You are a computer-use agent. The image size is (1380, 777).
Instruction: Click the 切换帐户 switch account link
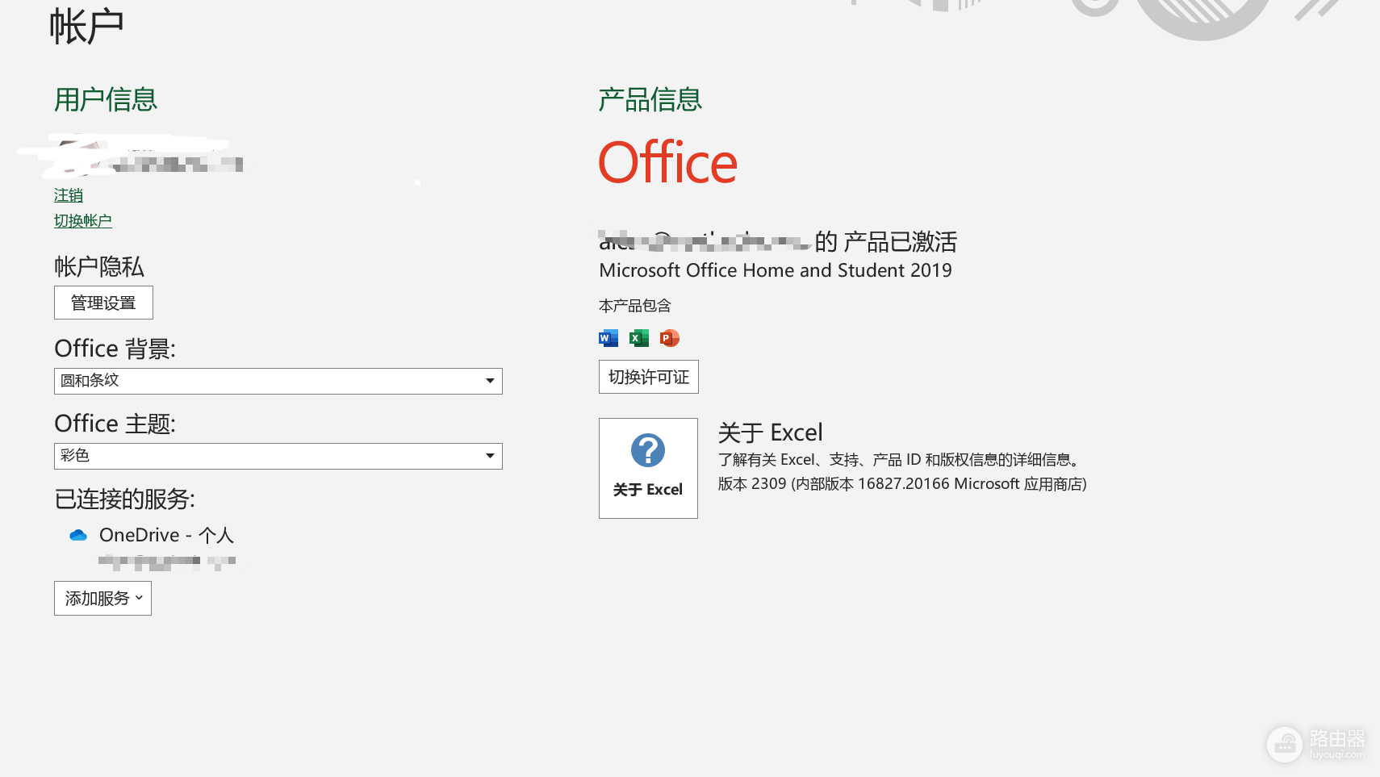[x=83, y=221]
